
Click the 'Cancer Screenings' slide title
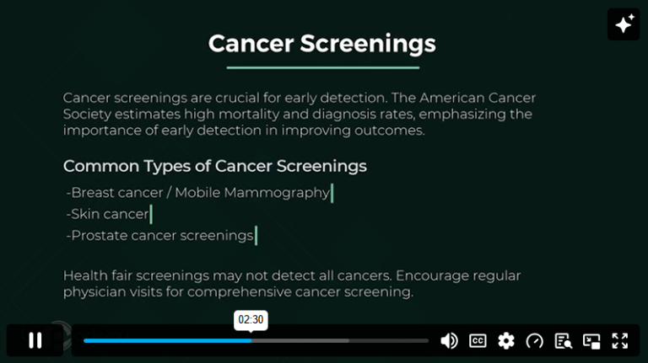322,43
